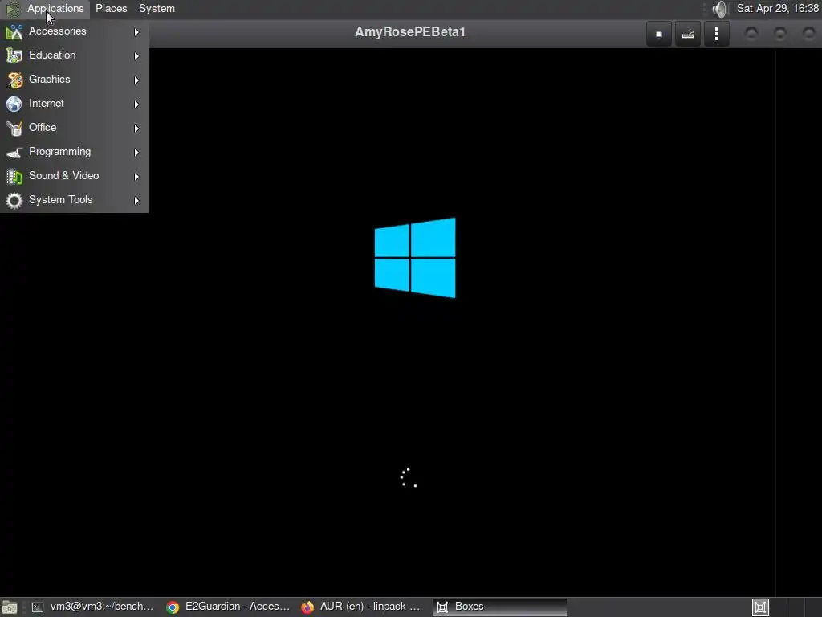Click the display icon button in Boxes header
This screenshot has width=822, height=617.
click(x=659, y=34)
